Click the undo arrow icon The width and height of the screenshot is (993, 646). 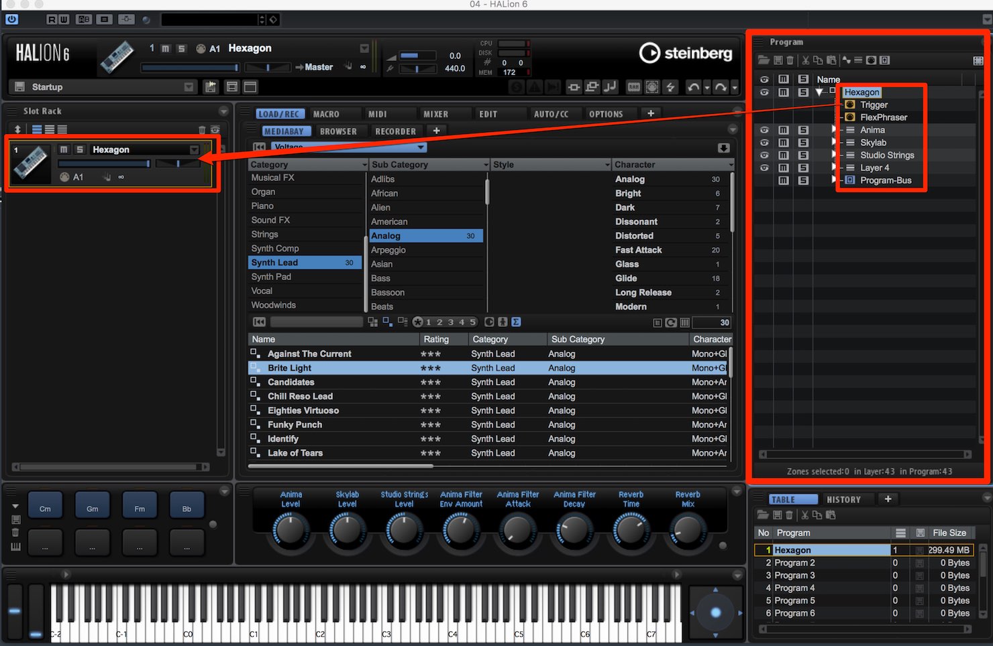coord(694,87)
